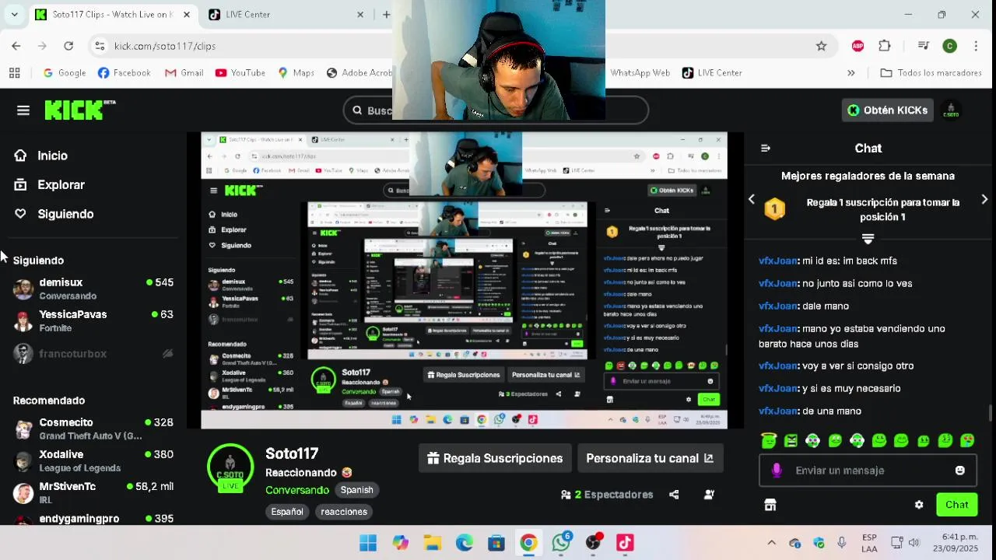Open Explorar in the sidebar
This screenshot has width=996, height=560.
click(61, 185)
